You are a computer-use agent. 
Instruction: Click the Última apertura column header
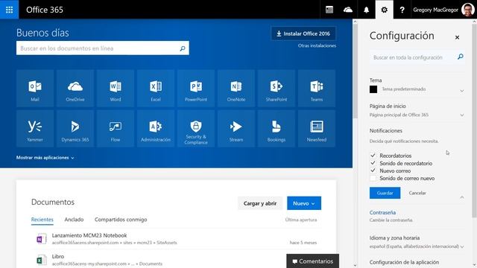[301, 220]
